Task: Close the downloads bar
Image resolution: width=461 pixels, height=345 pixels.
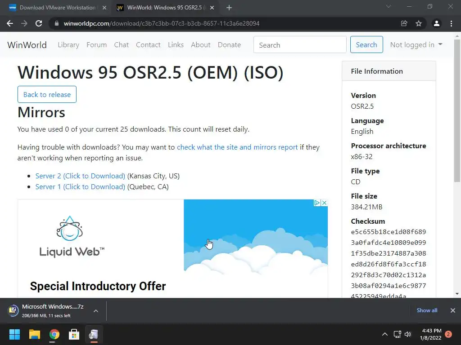Action: pos(453,310)
